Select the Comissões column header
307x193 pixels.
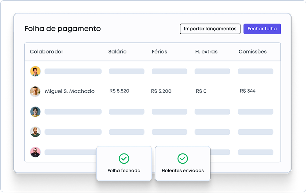coord(253,52)
